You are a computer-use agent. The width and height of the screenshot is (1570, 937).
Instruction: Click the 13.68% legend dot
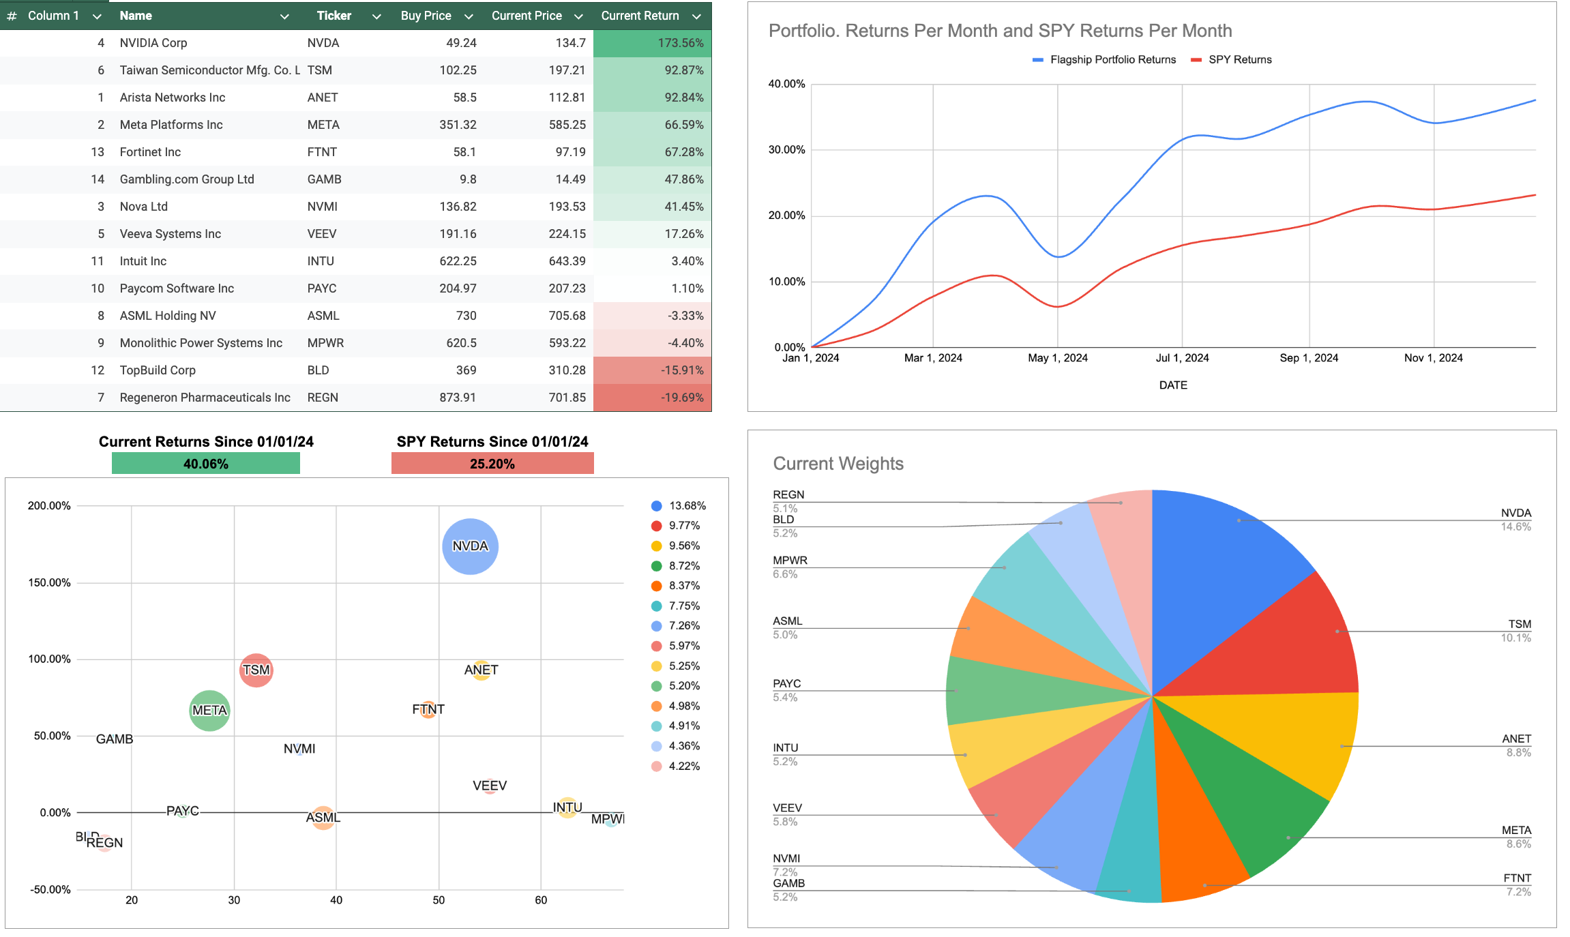point(657,506)
